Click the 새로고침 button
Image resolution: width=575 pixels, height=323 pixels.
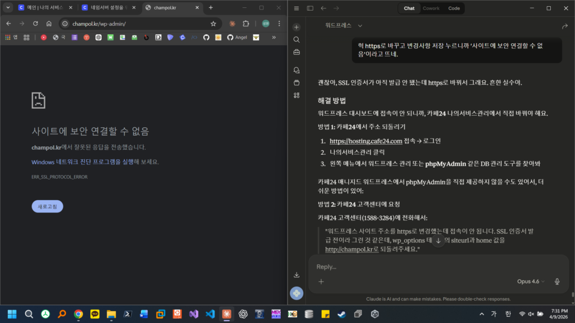(x=47, y=206)
